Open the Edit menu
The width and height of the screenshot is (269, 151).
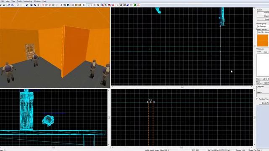click(2, 1)
